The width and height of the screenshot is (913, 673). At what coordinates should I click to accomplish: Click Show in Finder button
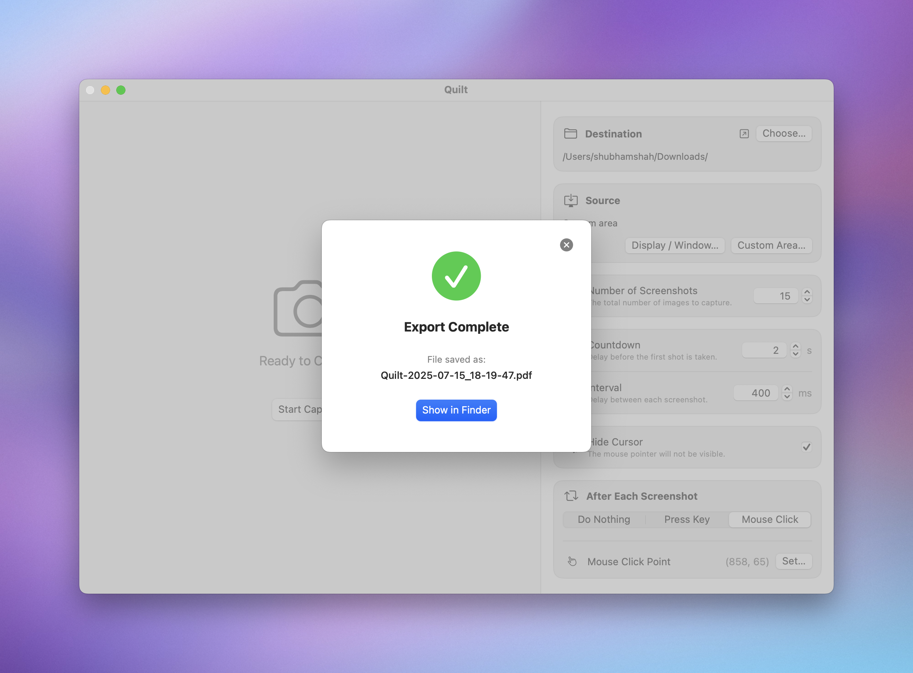[456, 410]
